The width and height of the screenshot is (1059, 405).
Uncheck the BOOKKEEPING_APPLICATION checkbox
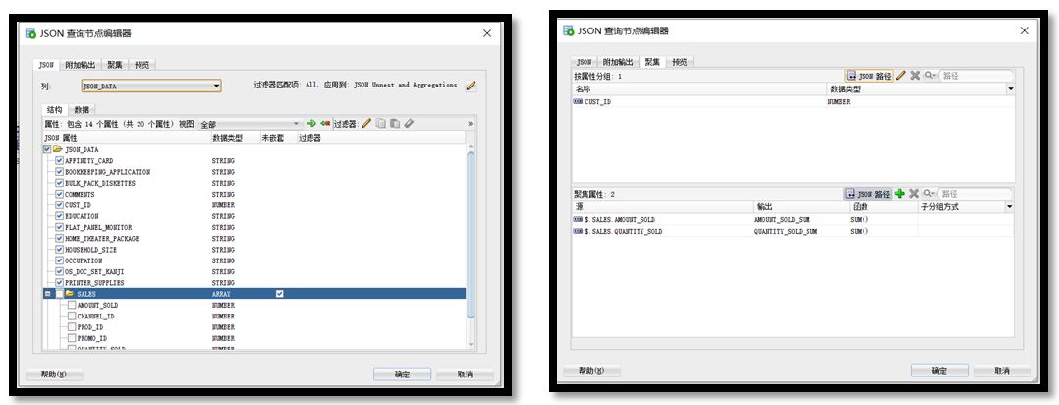59,172
